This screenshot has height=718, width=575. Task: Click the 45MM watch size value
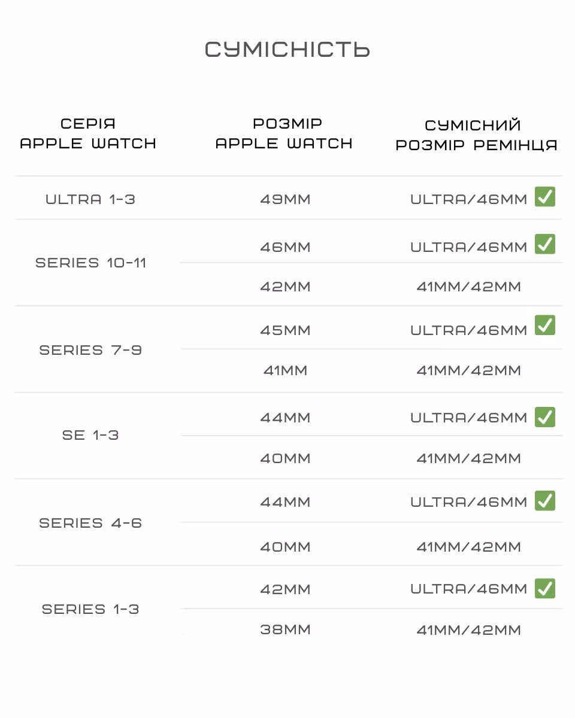[x=285, y=330]
